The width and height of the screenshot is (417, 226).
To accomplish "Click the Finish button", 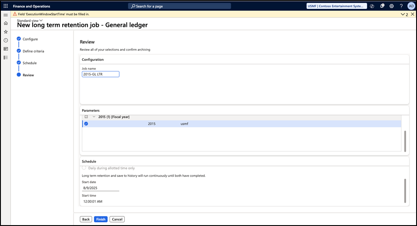I will (101, 219).
